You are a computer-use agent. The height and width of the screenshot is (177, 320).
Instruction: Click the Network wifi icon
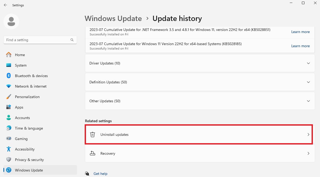[x=9, y=86]
